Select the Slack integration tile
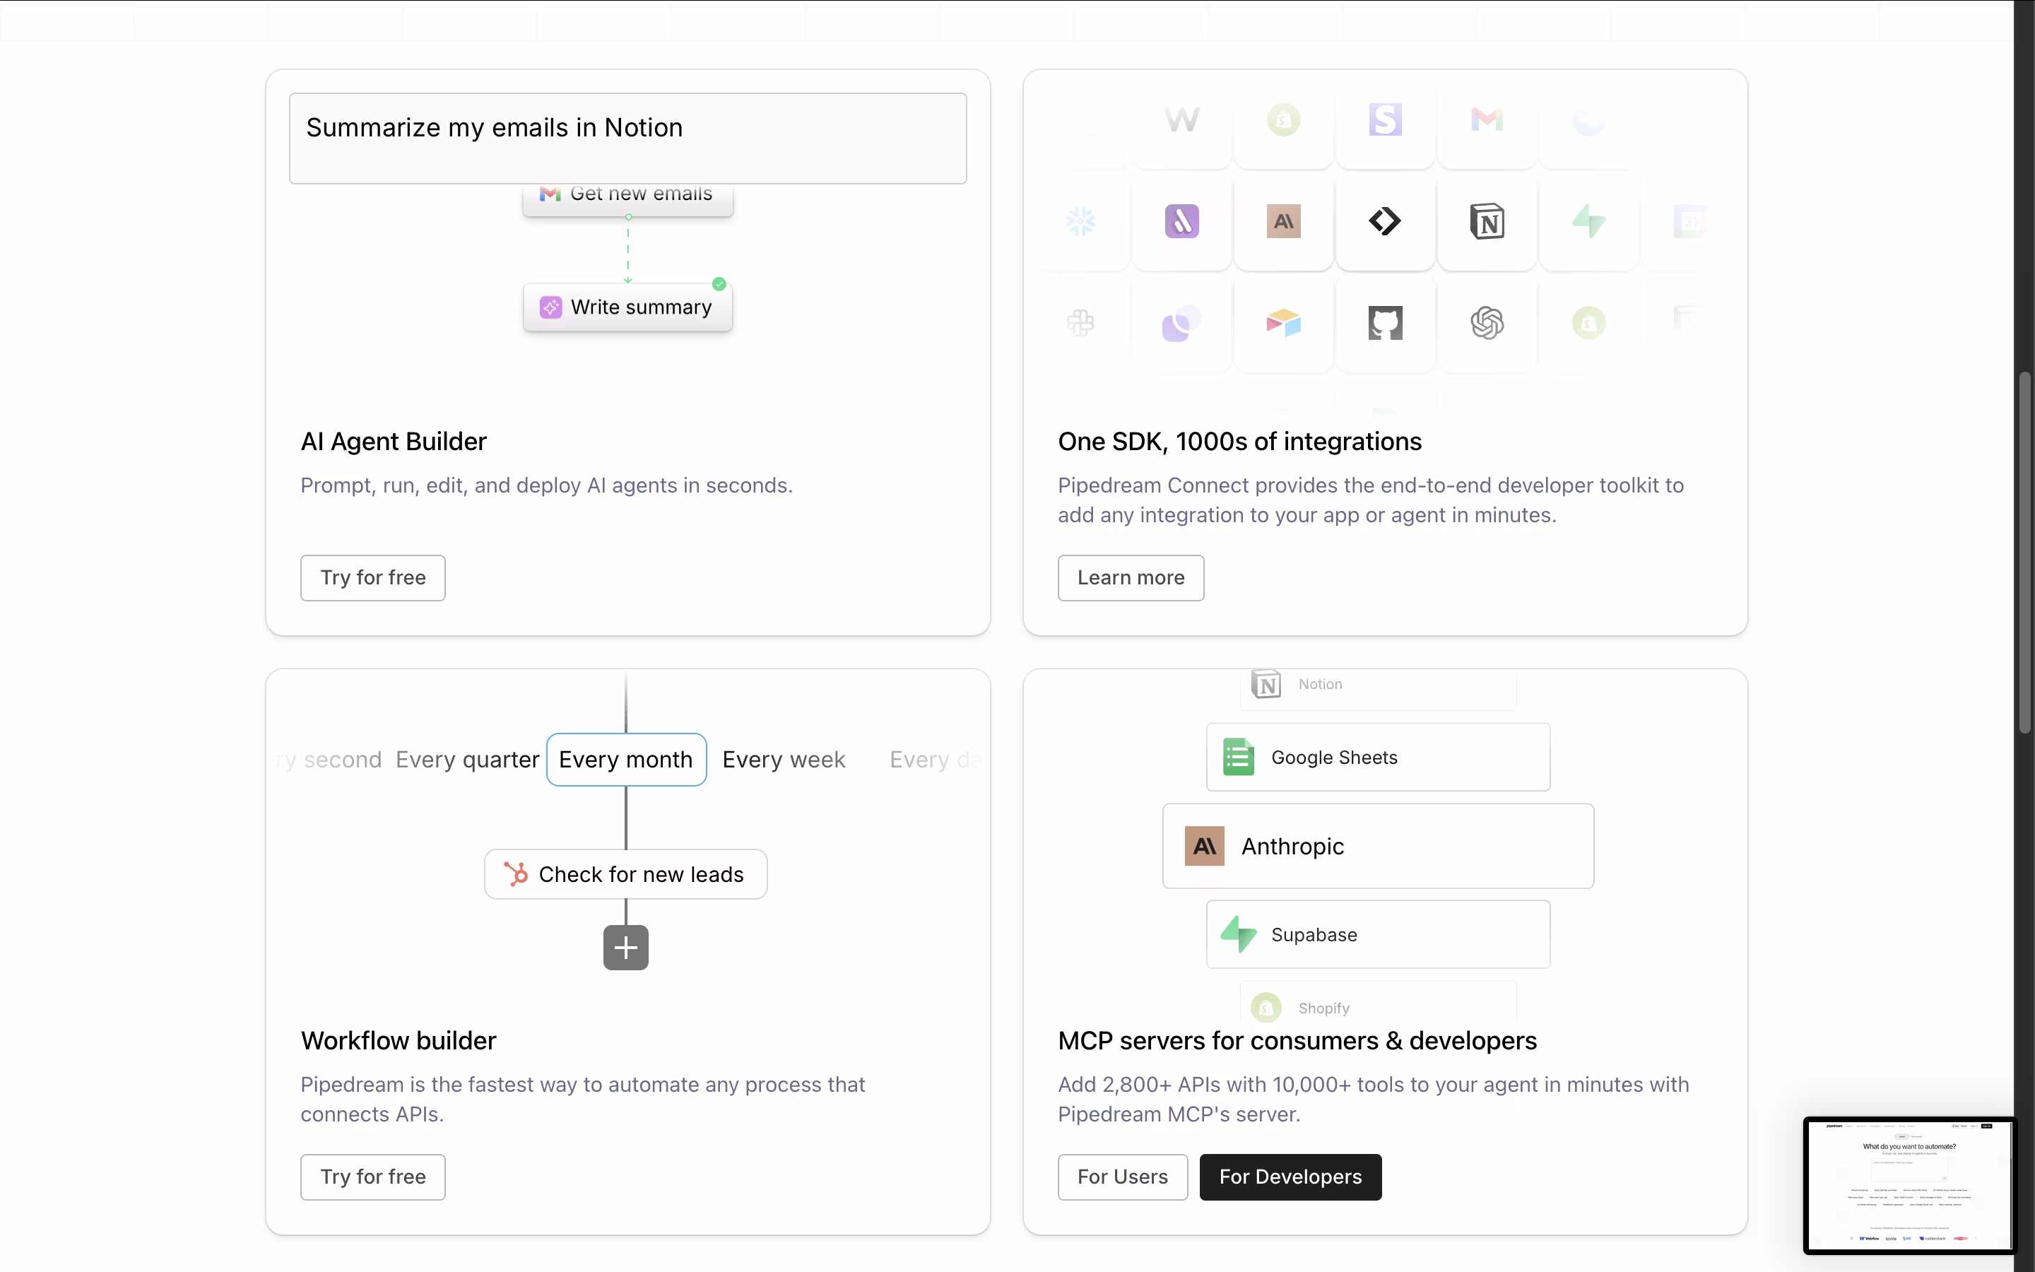The height and width of the screenshot is (1272, 2035). point(1080,323)
